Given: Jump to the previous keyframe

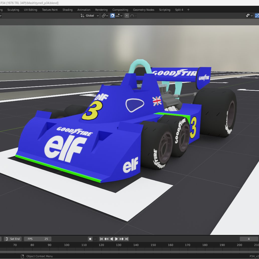Looking at the screenshot, I should [106, 239].
